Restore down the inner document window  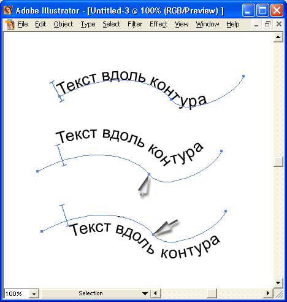267,25
